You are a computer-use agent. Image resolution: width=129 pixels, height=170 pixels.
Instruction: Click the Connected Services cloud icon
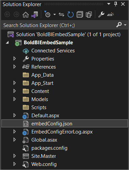pyautogui.click(x=26, y=51)
